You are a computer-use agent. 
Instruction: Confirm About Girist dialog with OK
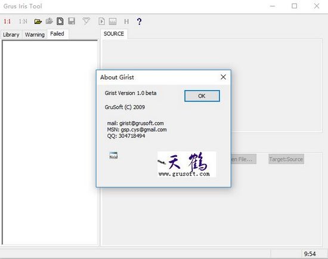[x=202, y=96]
